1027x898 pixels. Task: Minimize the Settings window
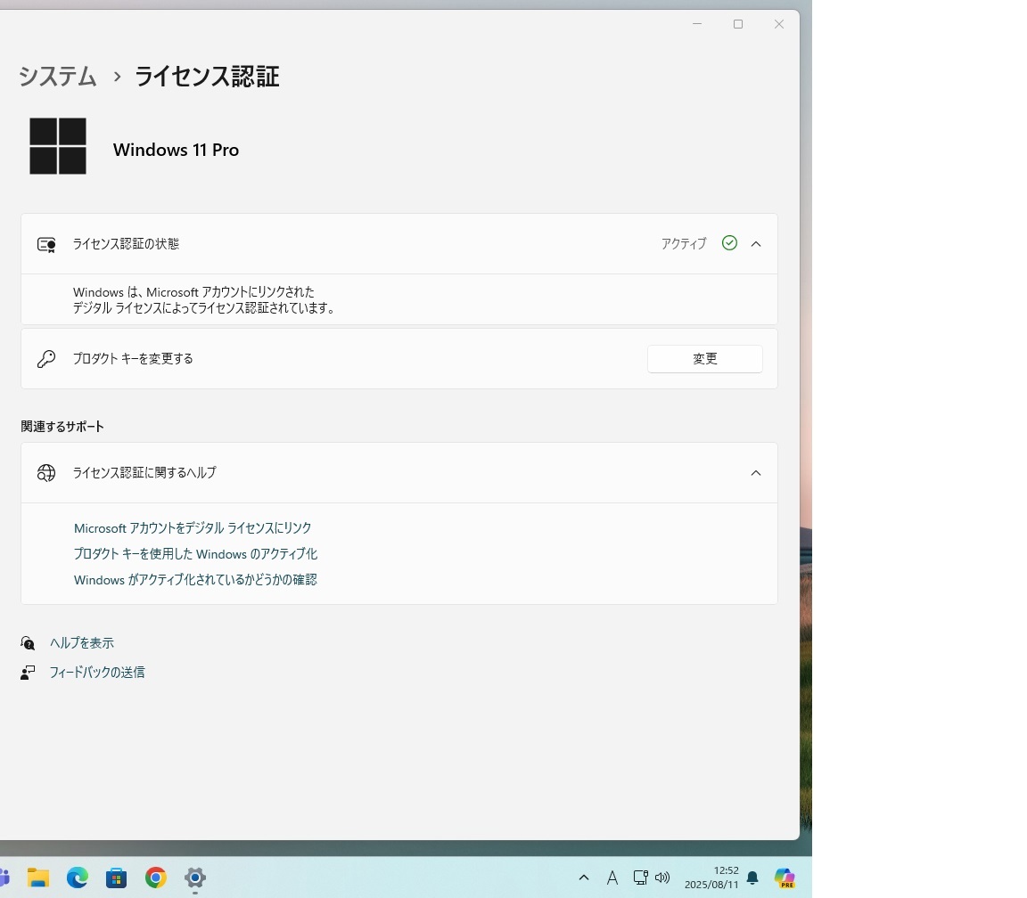[697, 24]
